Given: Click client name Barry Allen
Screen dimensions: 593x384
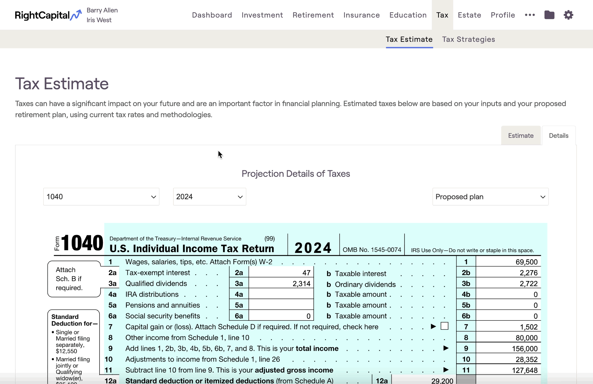Looking at the screenshot, I should pos(102,10).
